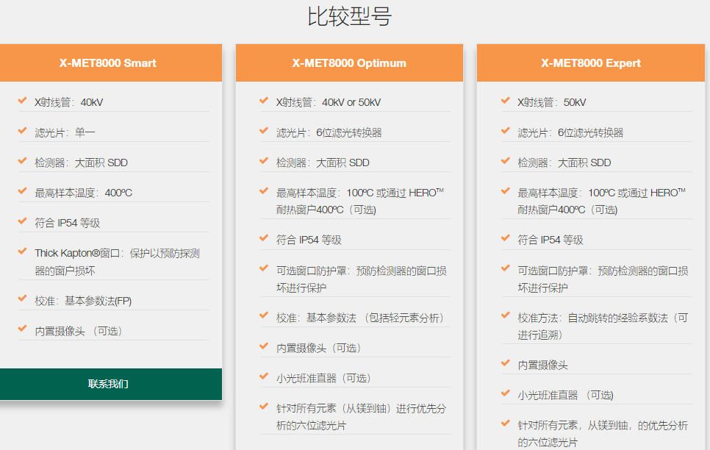This screenshot has width=710, height=450.
Task: Click the 联系我们 button
Action: coord(110,384)
